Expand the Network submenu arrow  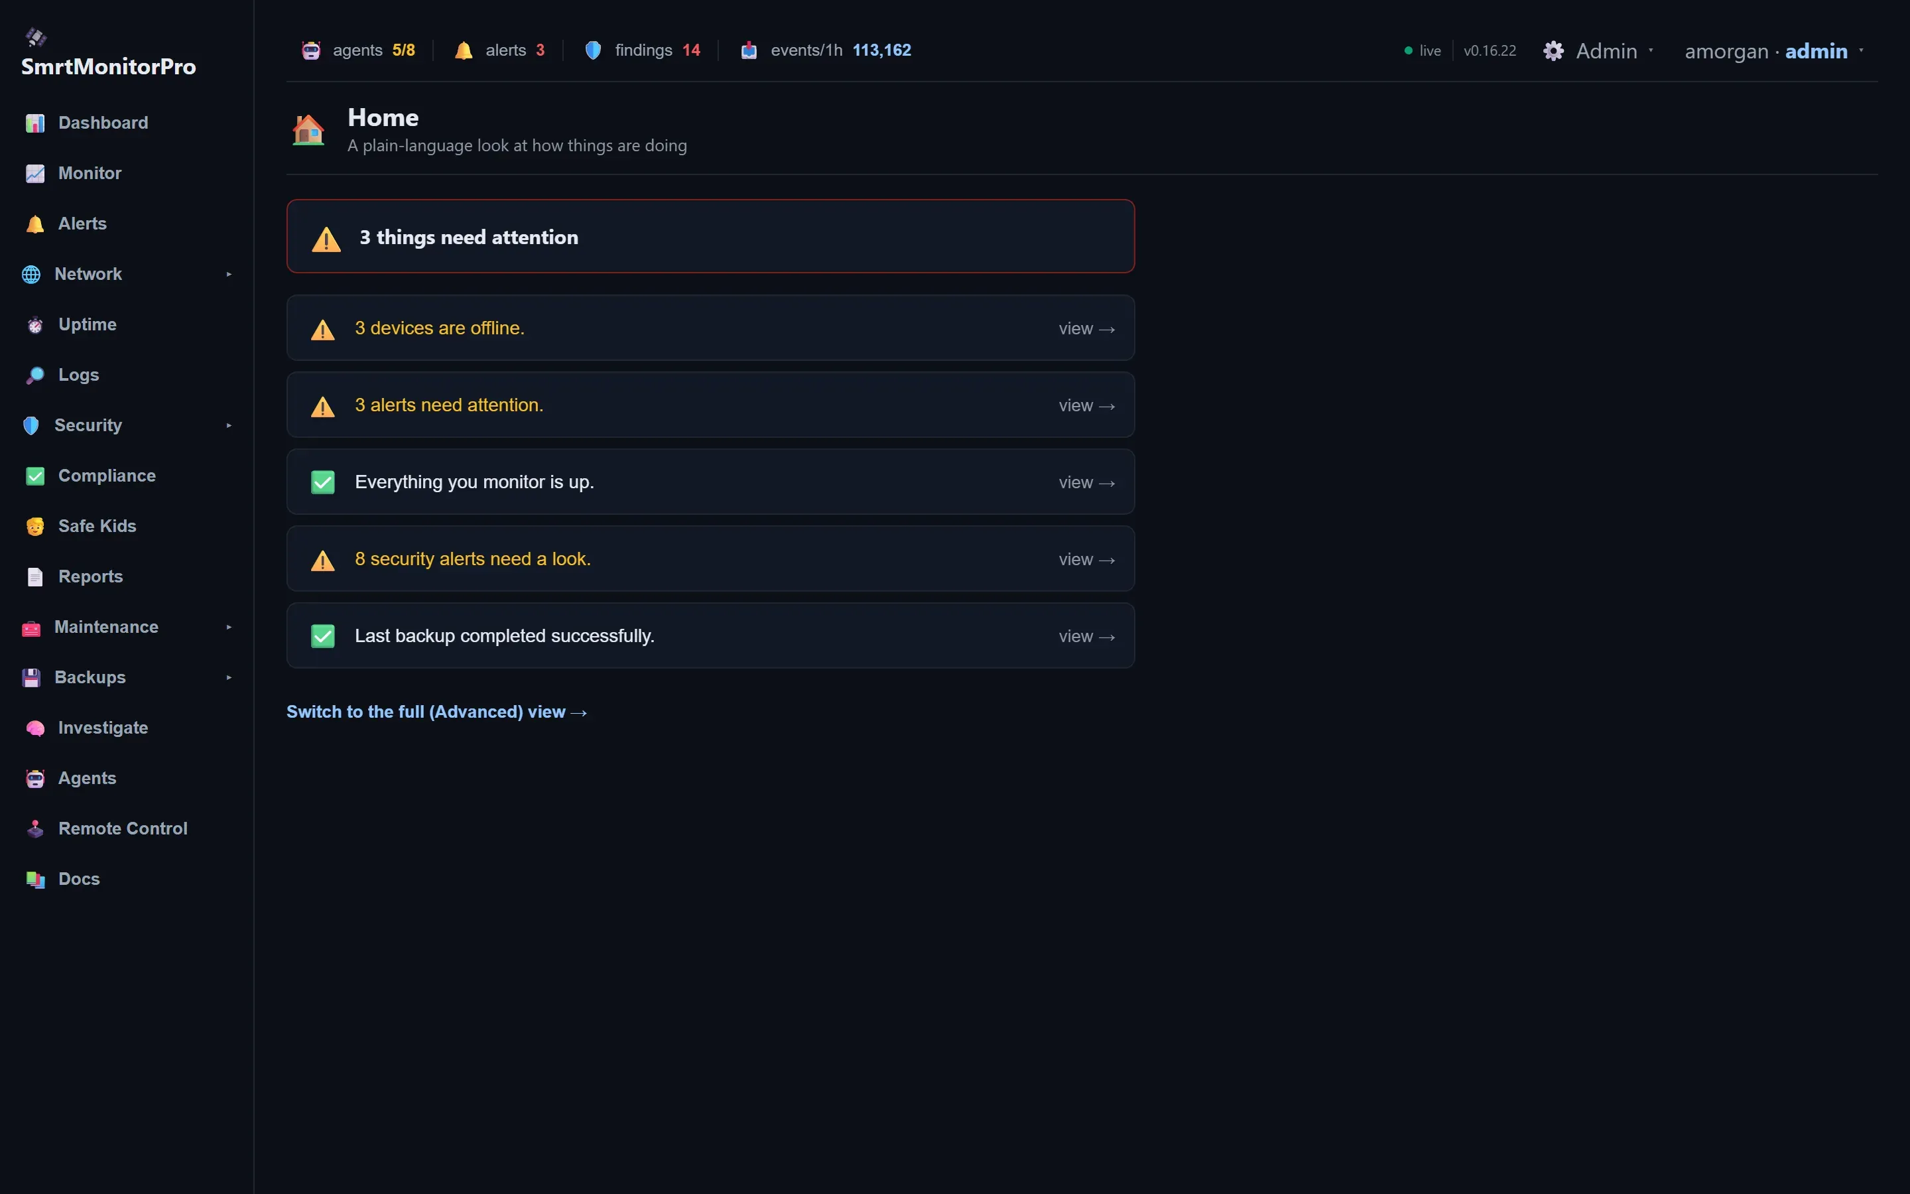click(229, 275)
